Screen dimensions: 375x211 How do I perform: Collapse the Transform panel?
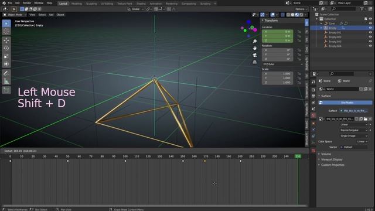pyautogui.click(x=271, y=21)
